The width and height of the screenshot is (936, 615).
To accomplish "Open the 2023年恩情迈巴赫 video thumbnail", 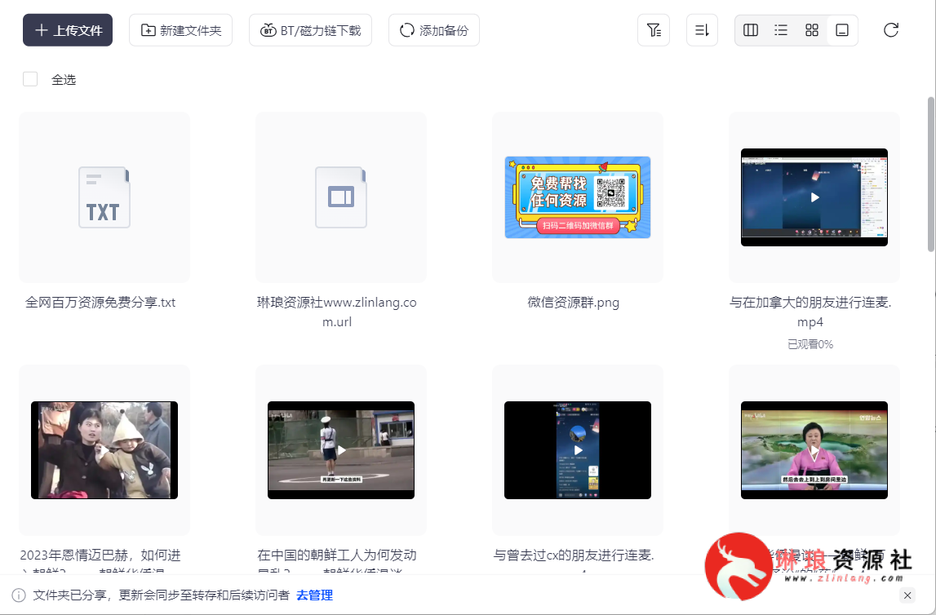I will point(104,450).
